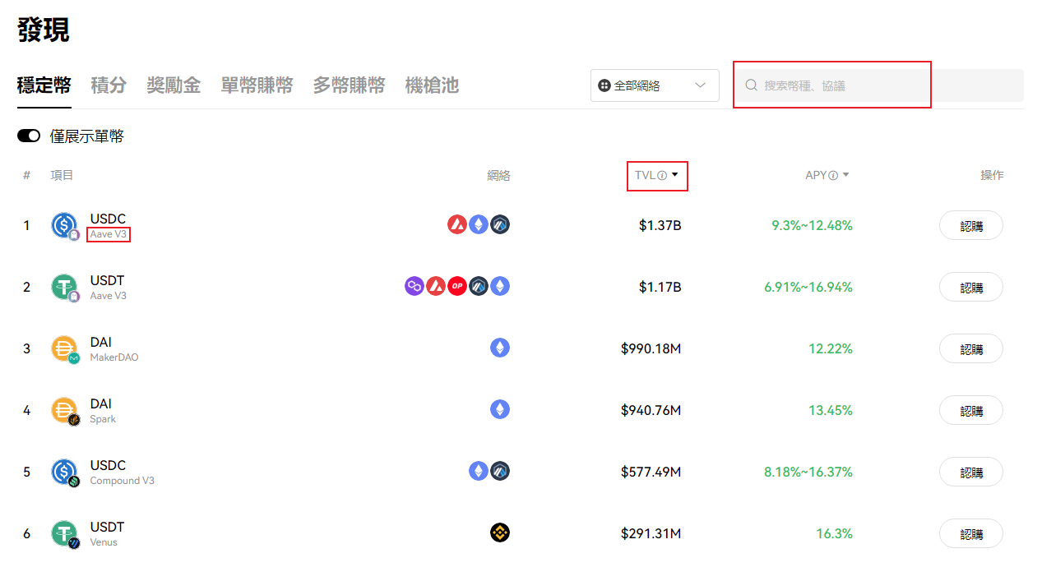Click Avalanche network icon in USDC Aave V3 row
The image size is (1042, 567).
457,224
